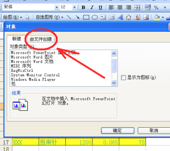The image size is (170, 151).
Task: Select RegWizCtrl entry
Action: click(x=61, y=70)
